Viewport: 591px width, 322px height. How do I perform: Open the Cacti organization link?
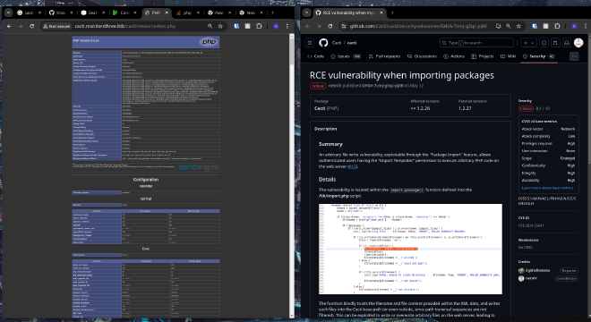point(337,43)
